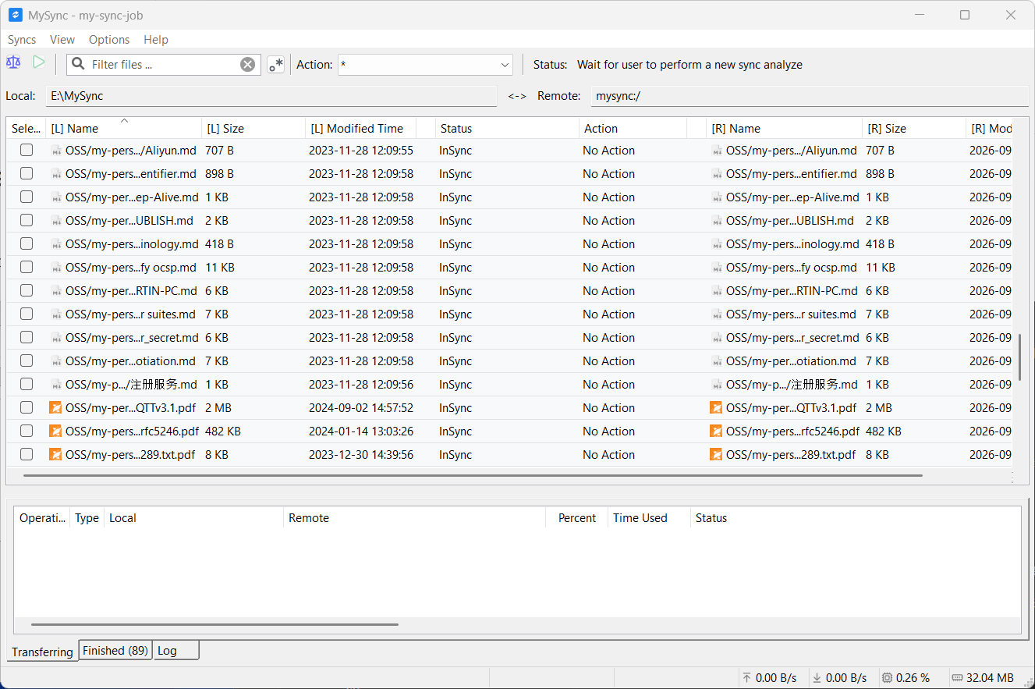Image resolution: width=1035 pixels, height=689 pixels.
Task: Click the CPU usage chip icon
Action: [x=886, y=677]
